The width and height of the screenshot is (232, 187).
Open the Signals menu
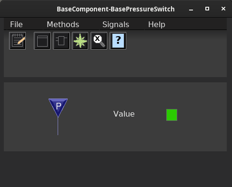click(x=116, y=25)
